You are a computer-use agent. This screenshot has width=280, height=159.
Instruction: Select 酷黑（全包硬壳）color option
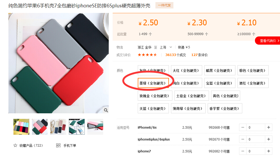pos(220,71)
